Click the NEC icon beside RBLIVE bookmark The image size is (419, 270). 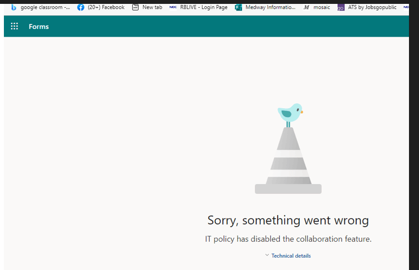point(173,7)
